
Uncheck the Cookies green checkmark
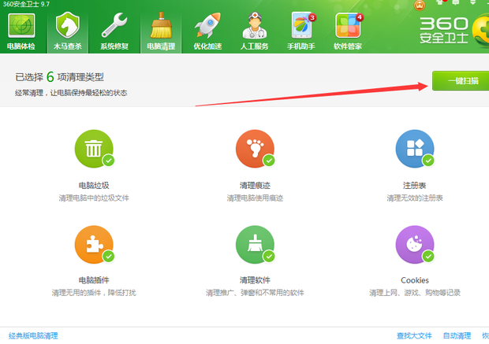point(428,257)
